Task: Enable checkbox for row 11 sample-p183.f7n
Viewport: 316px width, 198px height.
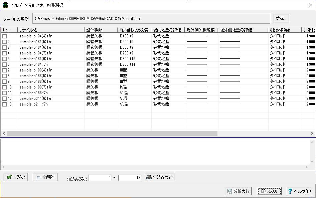Action: (4, 93)
